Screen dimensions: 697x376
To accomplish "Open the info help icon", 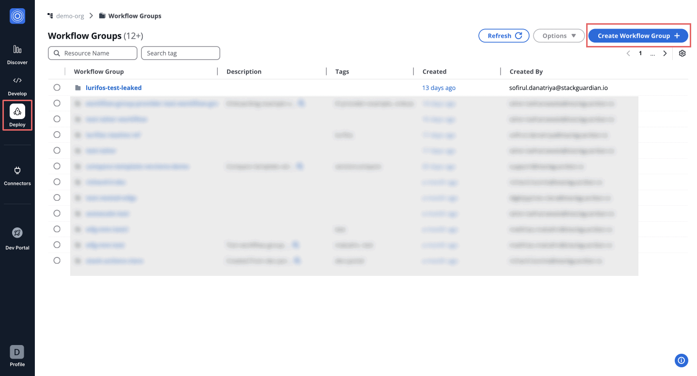I will click(x=681, y=360).
